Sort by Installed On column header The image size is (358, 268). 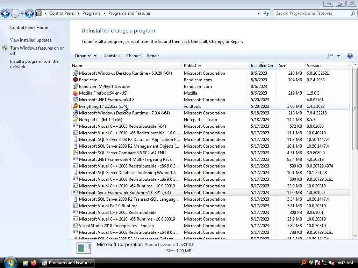(x=263, y=65)
